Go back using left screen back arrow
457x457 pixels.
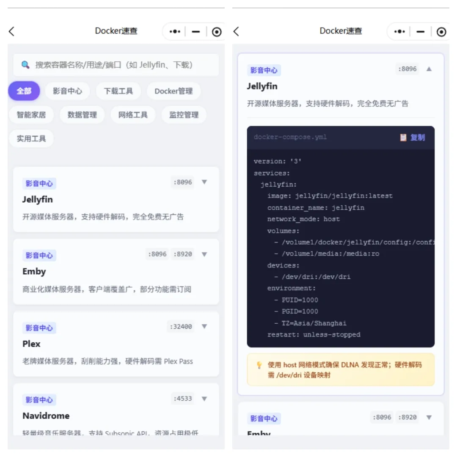[x=12, y=31]
